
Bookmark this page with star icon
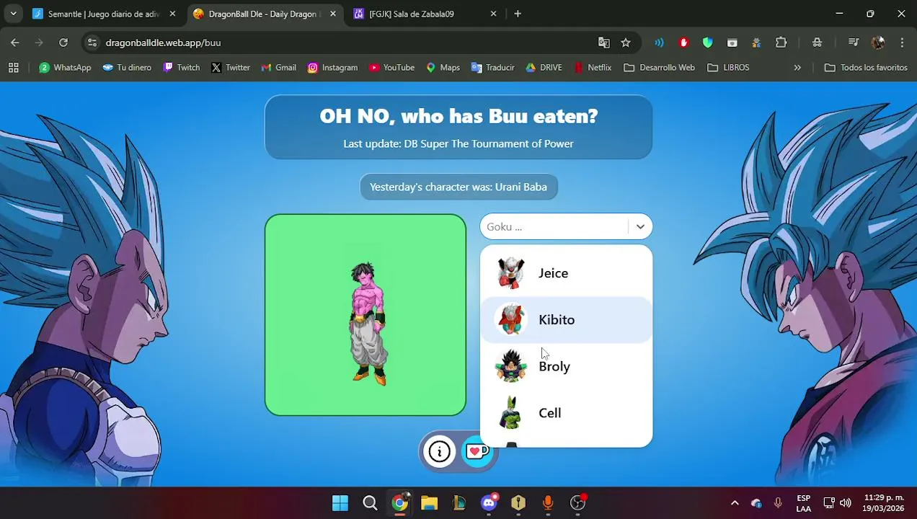626,43
